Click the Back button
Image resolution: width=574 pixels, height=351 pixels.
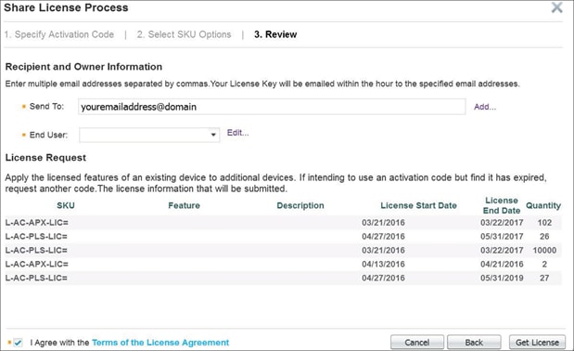point(474,343)
